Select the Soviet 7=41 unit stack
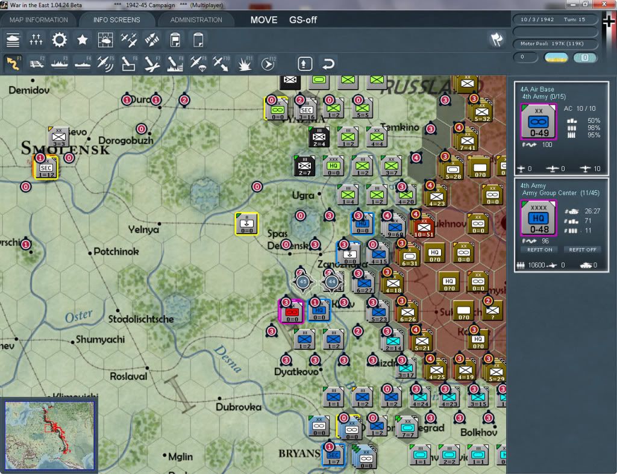The width and height of the screenshot is (617, 474). point(467,140)
